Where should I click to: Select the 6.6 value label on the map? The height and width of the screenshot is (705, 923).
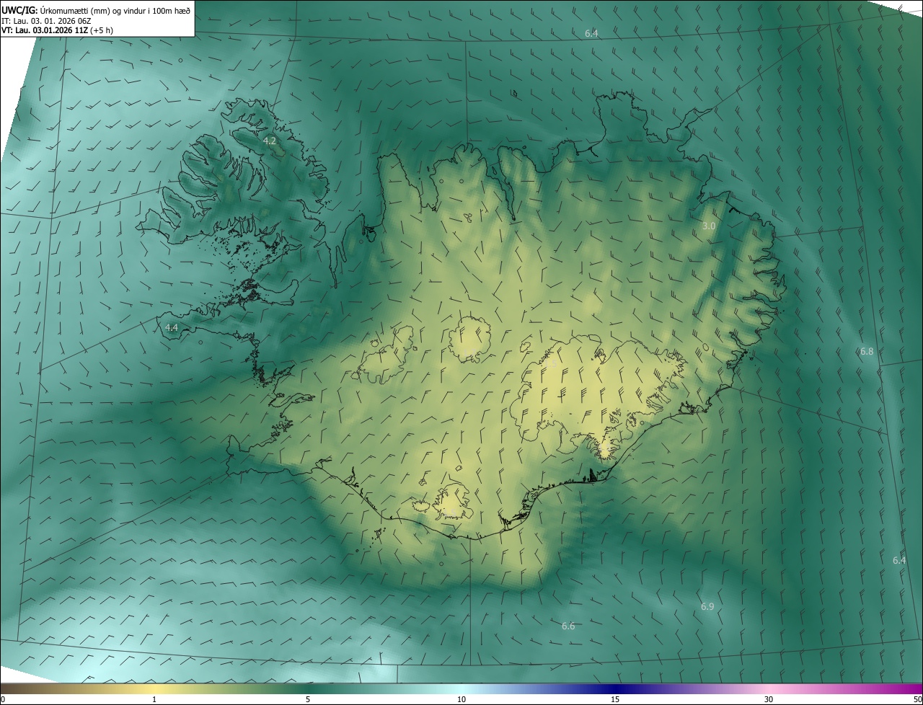click(x=568, y=626)
